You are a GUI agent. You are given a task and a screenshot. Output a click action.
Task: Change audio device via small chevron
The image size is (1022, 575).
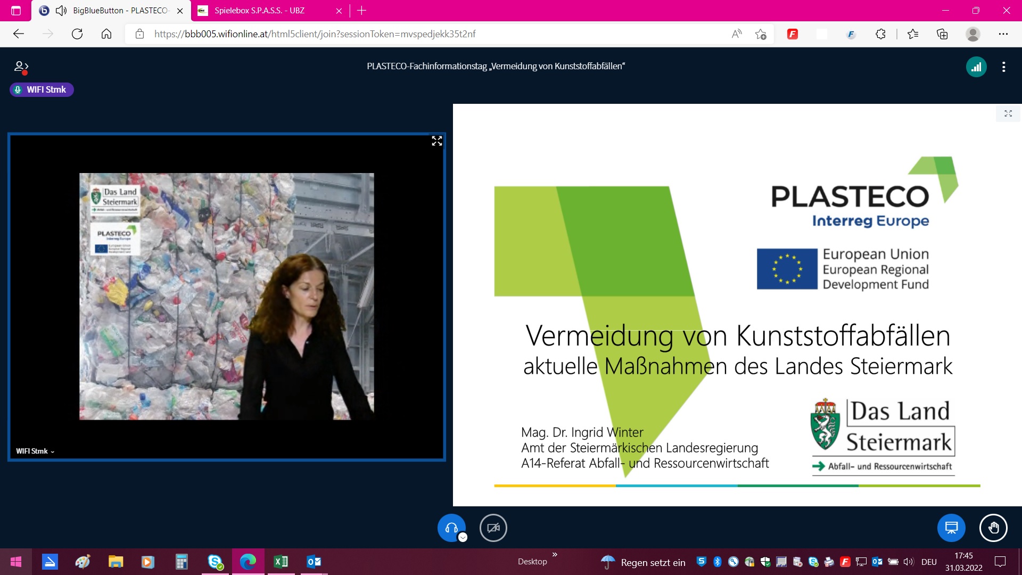tap(463, 537)
